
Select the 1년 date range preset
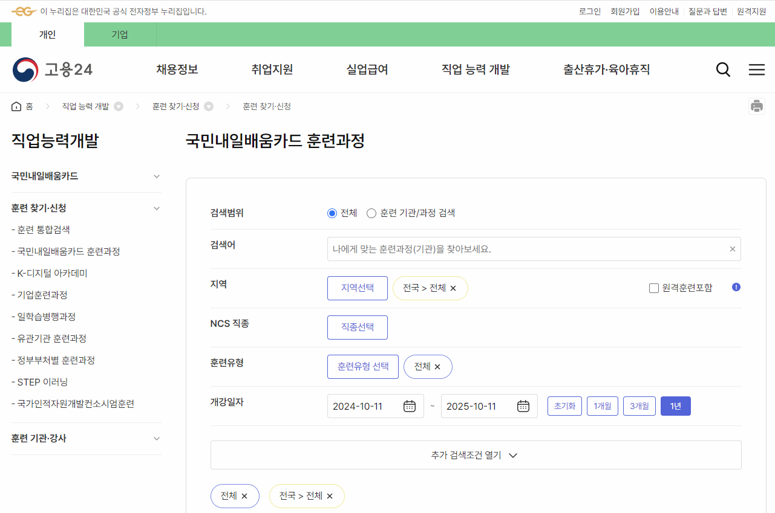675,405
